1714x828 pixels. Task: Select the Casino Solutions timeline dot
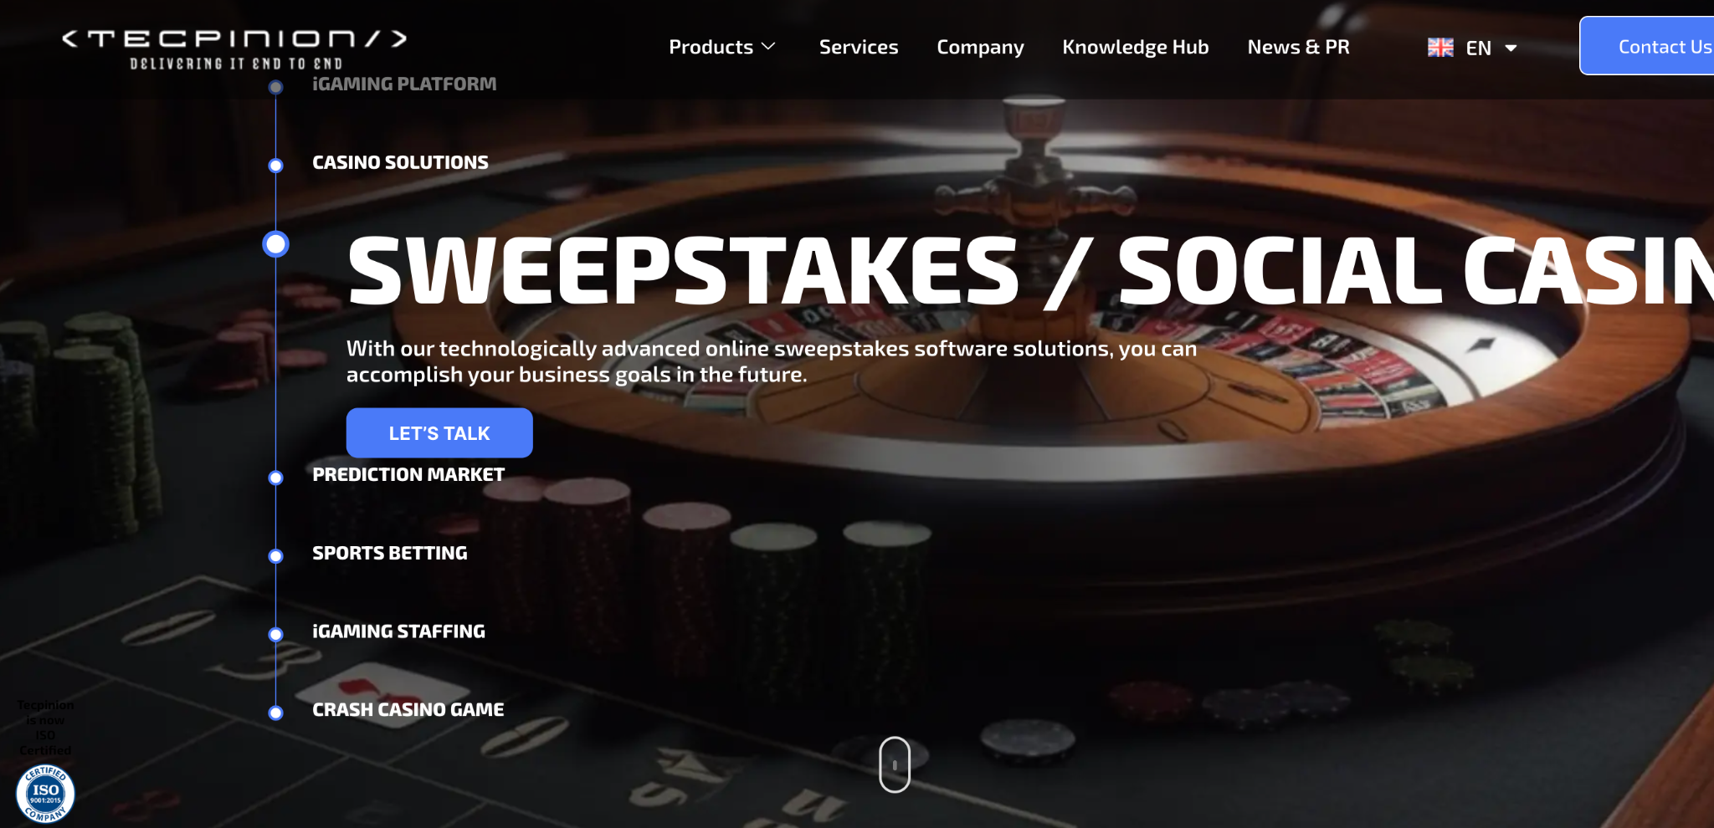coord(275,166)
